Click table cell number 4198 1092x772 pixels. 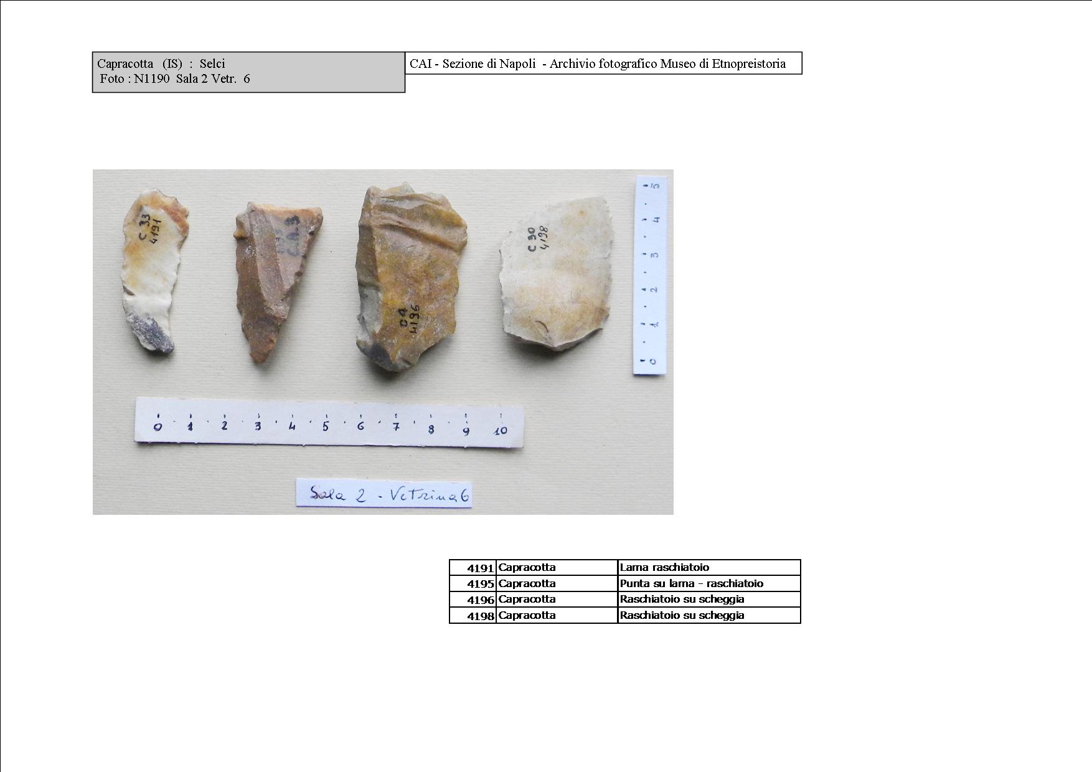point(473,616)
